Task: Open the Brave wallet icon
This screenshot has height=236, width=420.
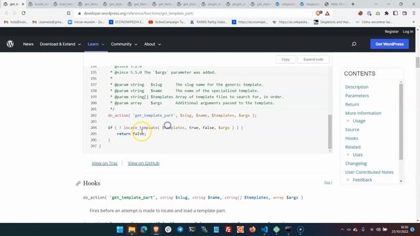Action: 404,13
